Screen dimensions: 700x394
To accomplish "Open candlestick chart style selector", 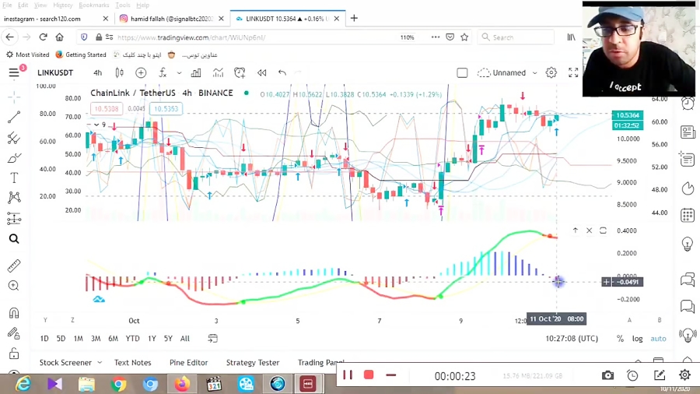I will [x=119, y=72].
